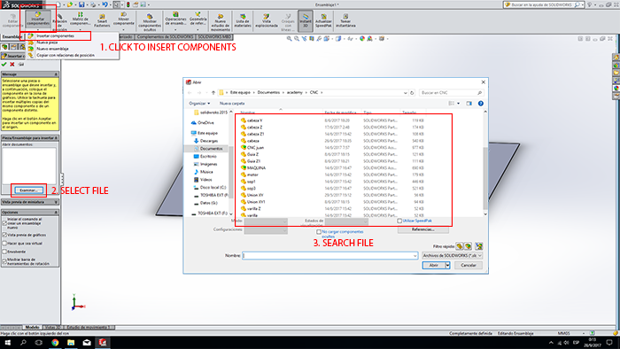Select the Relación de posición tool
Viewport: 620px width, 349px height.
click(59, 22)
